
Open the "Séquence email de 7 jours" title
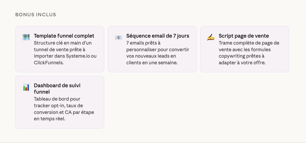pos(158,36)
